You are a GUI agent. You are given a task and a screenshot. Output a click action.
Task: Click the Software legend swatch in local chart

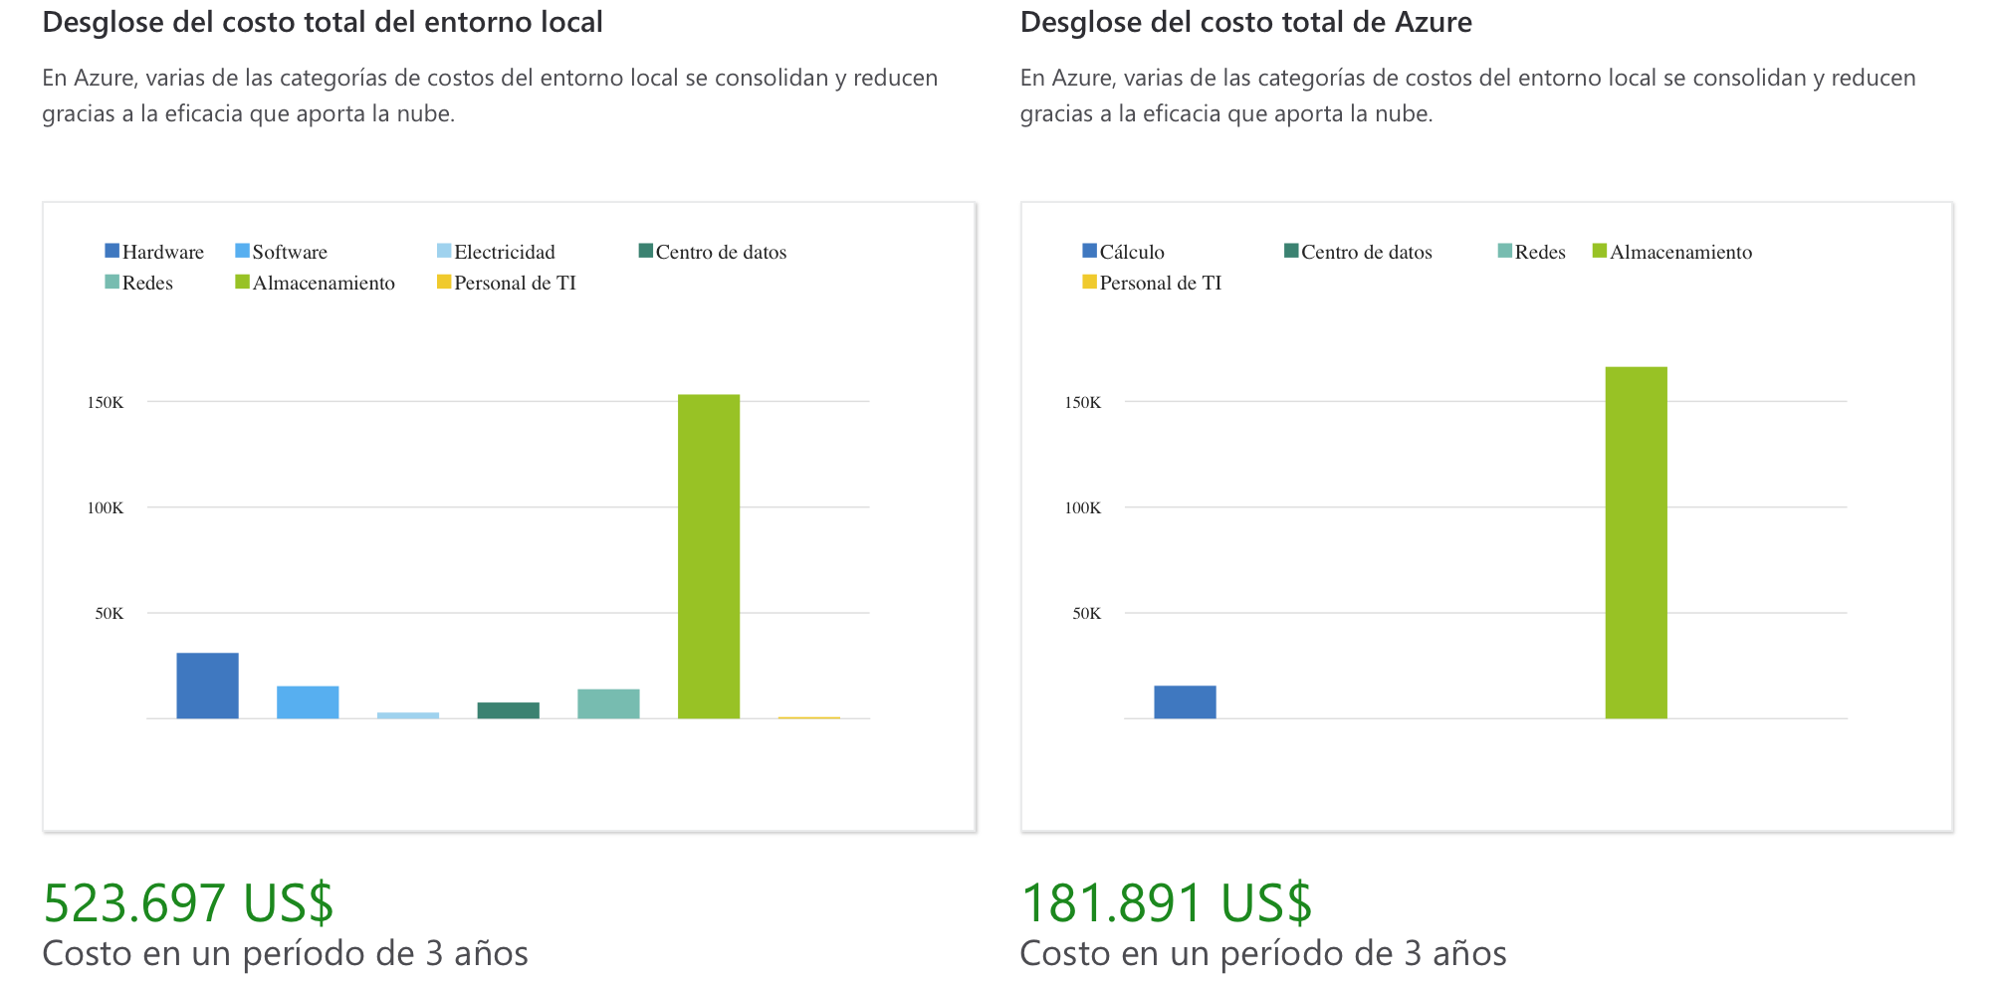[x=242, y=251]
